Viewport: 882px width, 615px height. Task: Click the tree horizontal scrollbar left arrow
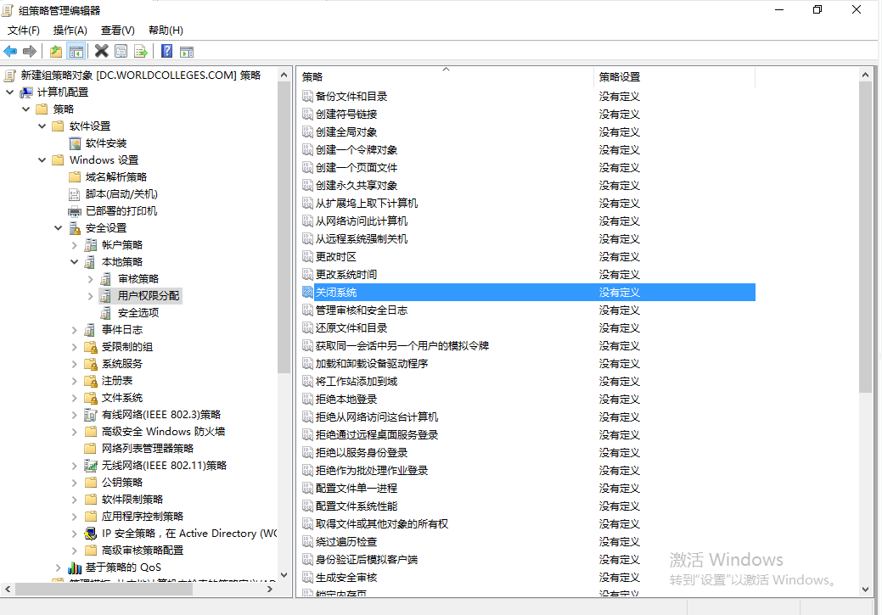coord(8,590)
